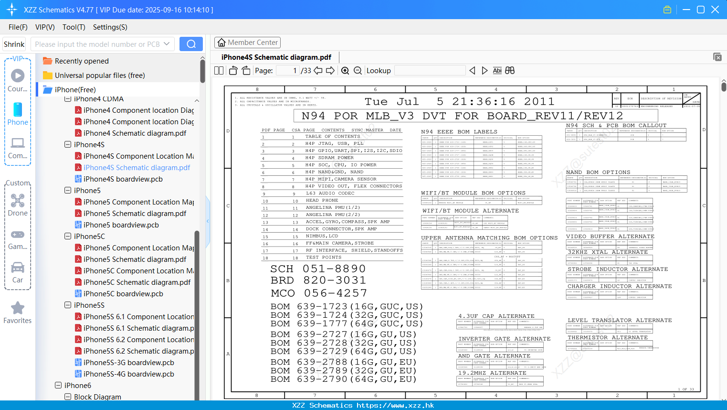The height and width of the screenshot is (410, 727).
Task: Open iPhone4S boardview.pcb file
Action: pos(123,179)
